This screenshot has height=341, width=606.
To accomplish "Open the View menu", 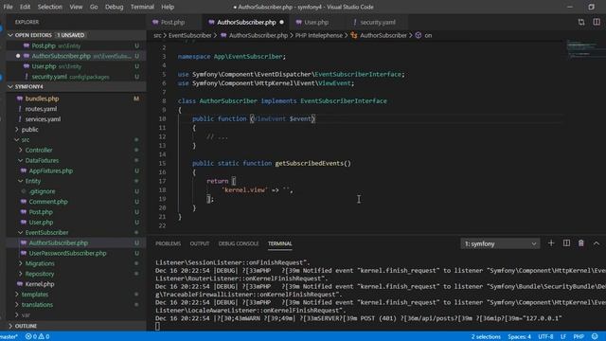I will click(76, 7).
